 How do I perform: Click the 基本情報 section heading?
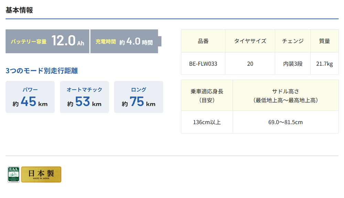coord(19,10)
